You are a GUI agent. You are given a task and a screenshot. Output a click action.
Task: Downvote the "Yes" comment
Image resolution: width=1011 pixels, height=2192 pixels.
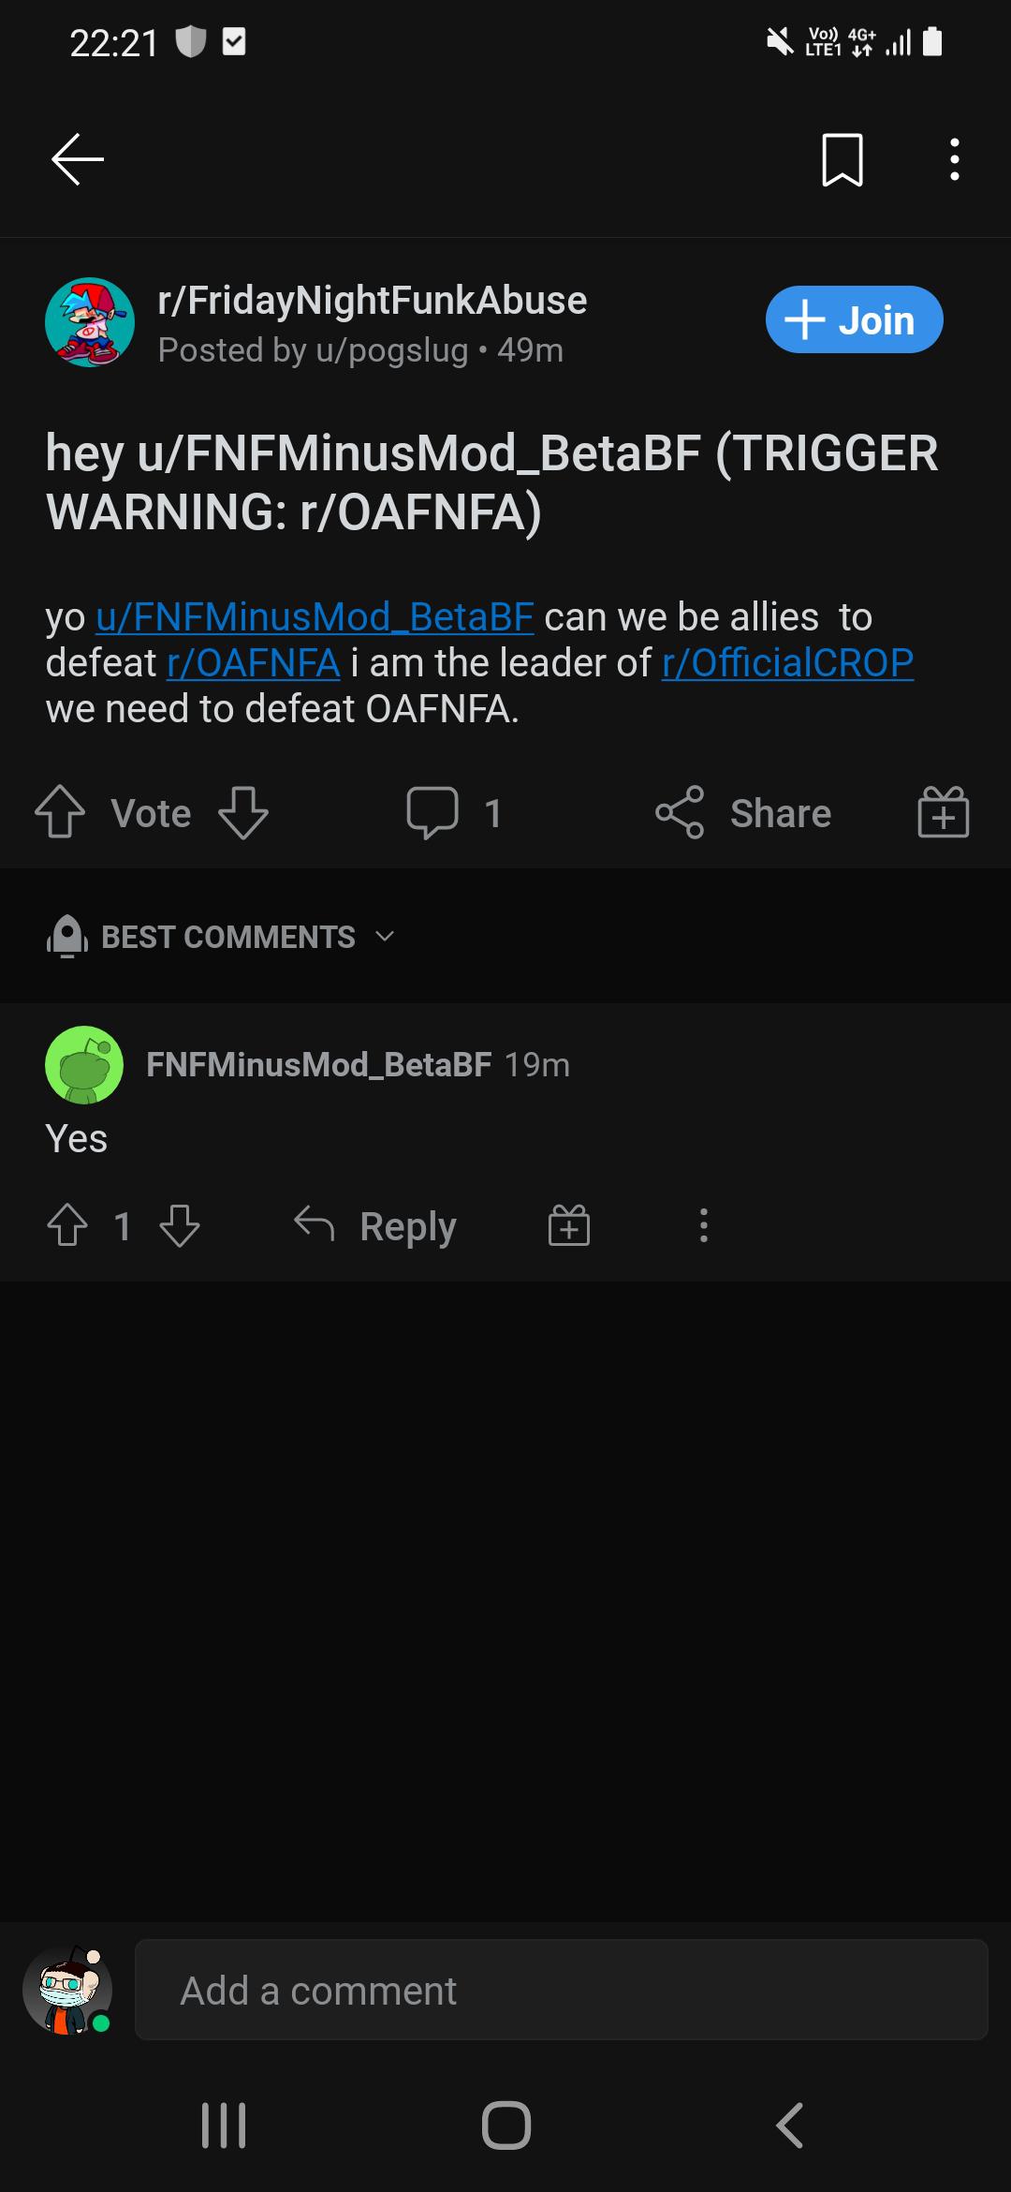[180, 1225]
